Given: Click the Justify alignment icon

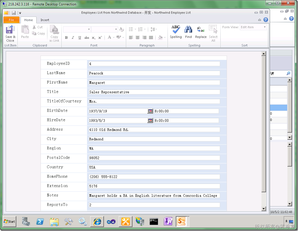Looking at the screenshot, I should (x=151, y=37).
